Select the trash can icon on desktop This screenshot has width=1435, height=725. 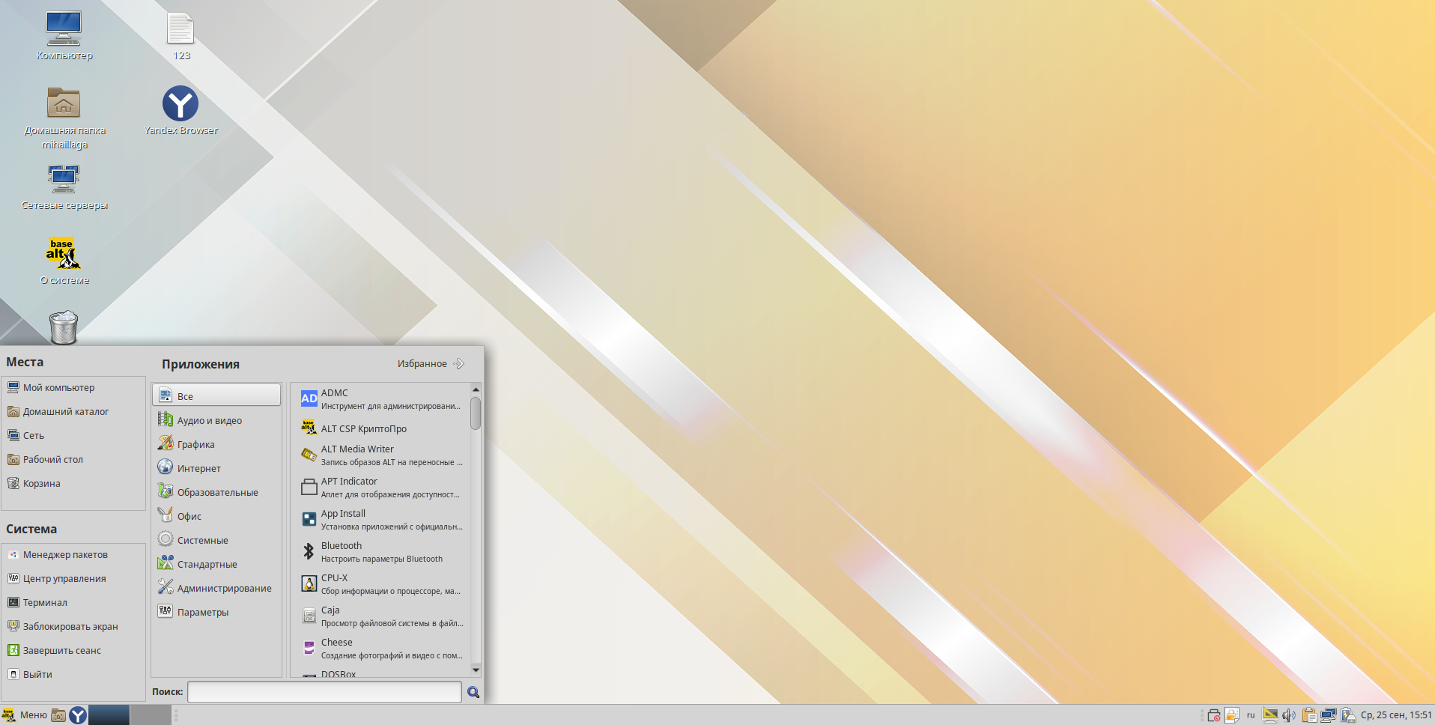[x=64, y=327]
